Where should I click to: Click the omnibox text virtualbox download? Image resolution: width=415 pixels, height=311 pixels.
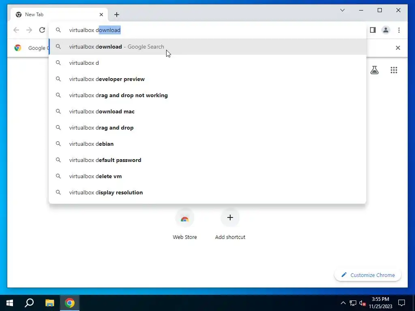click(95, 30)
